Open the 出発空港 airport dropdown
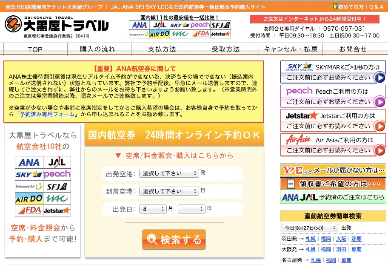The width and height of the screenshot is (388, 265). click(169, 173)
